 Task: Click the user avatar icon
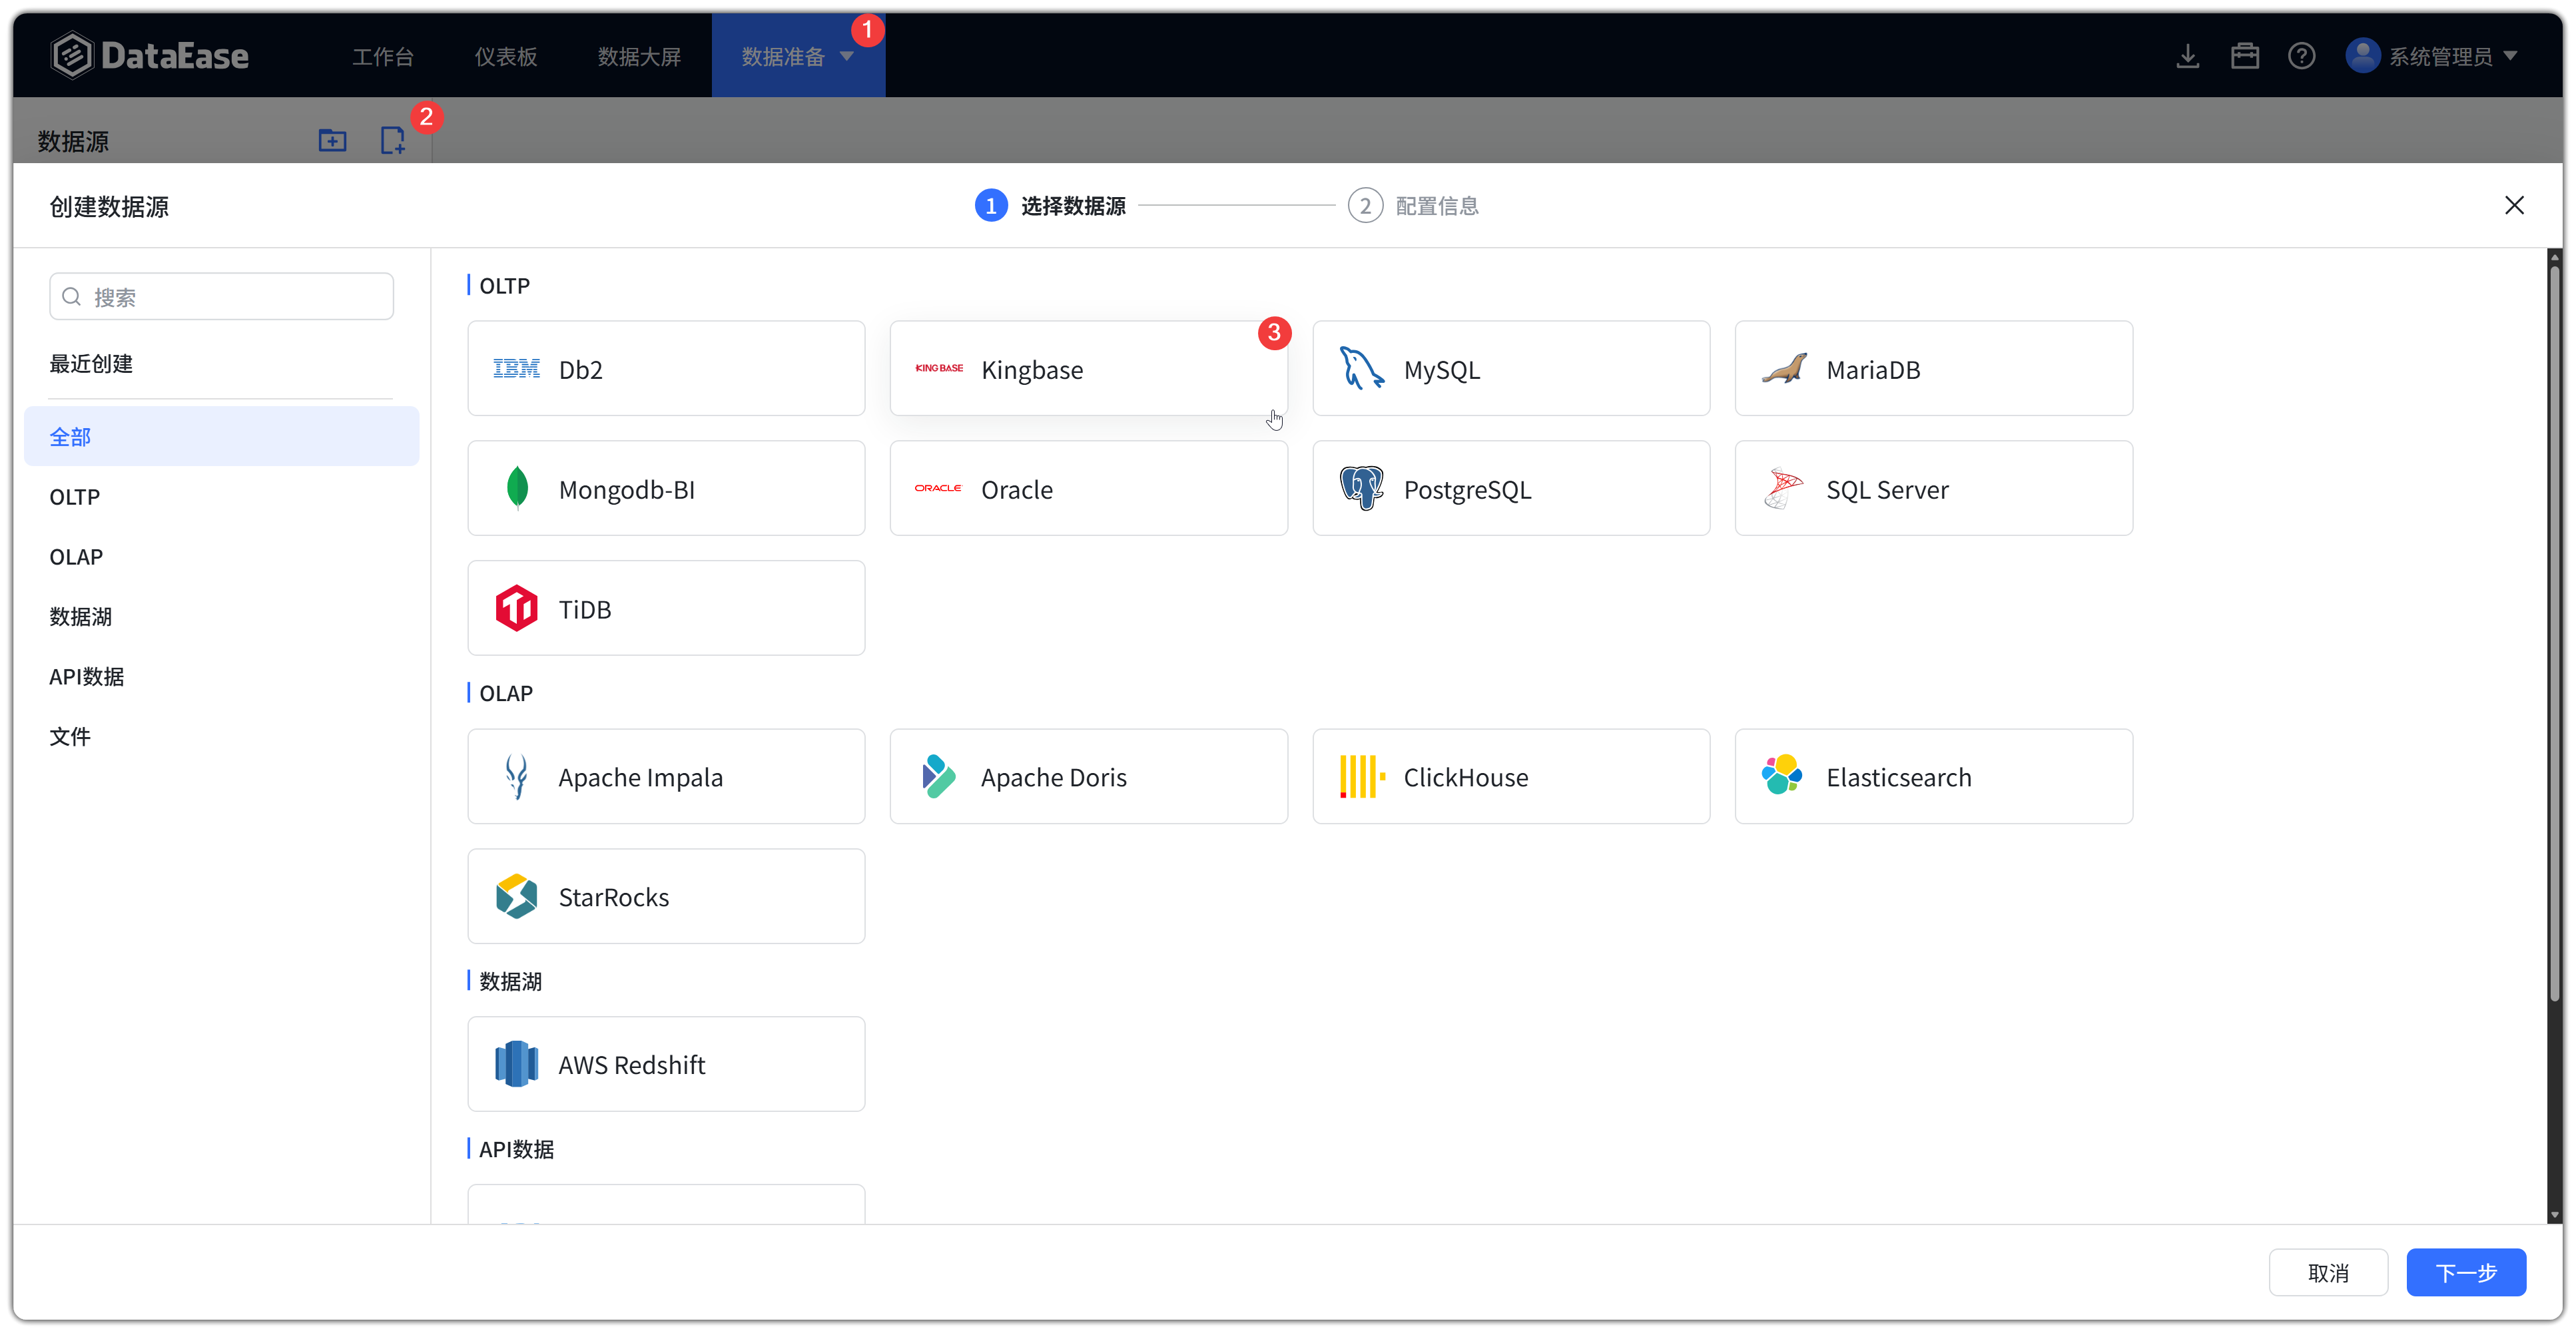pyautogui.click(x=2362, y=56)
